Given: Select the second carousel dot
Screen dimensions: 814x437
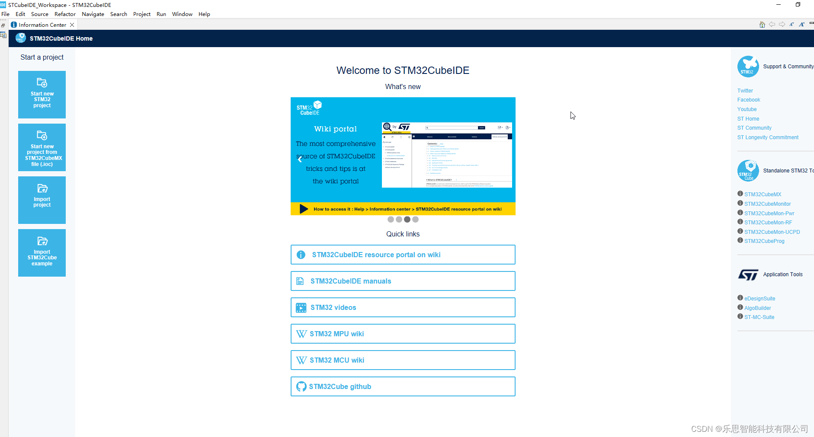Looking at the screenshot, I should (x=399, y=220).
